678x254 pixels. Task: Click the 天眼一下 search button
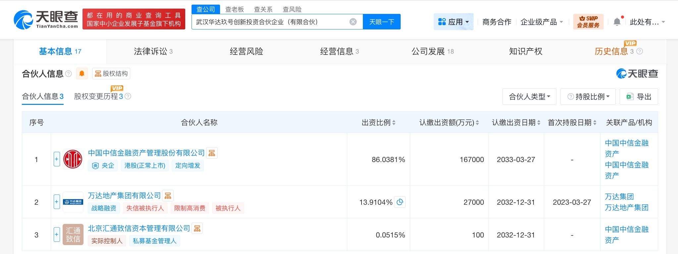click(381, 22)
